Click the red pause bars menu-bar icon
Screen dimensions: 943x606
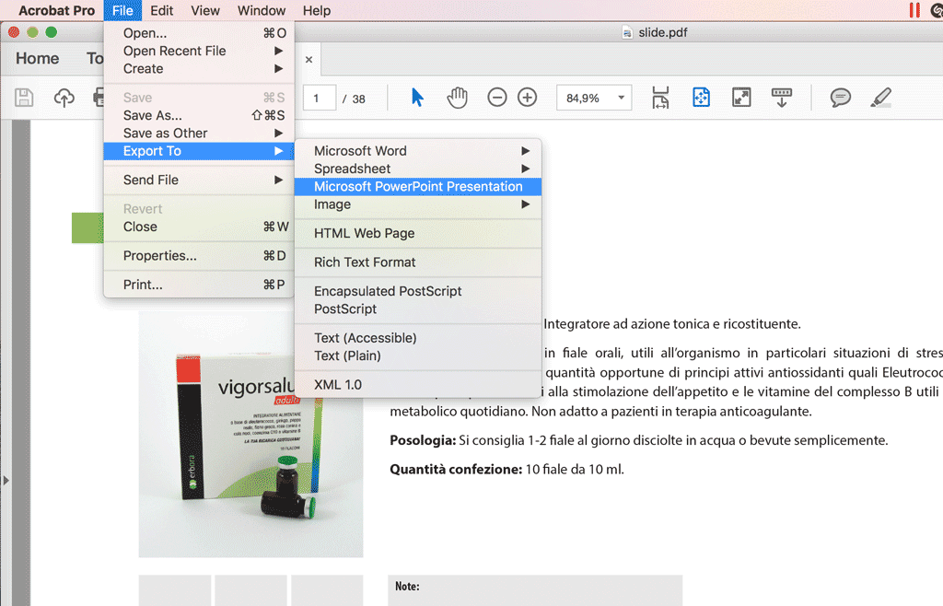[x=914, y=10]
